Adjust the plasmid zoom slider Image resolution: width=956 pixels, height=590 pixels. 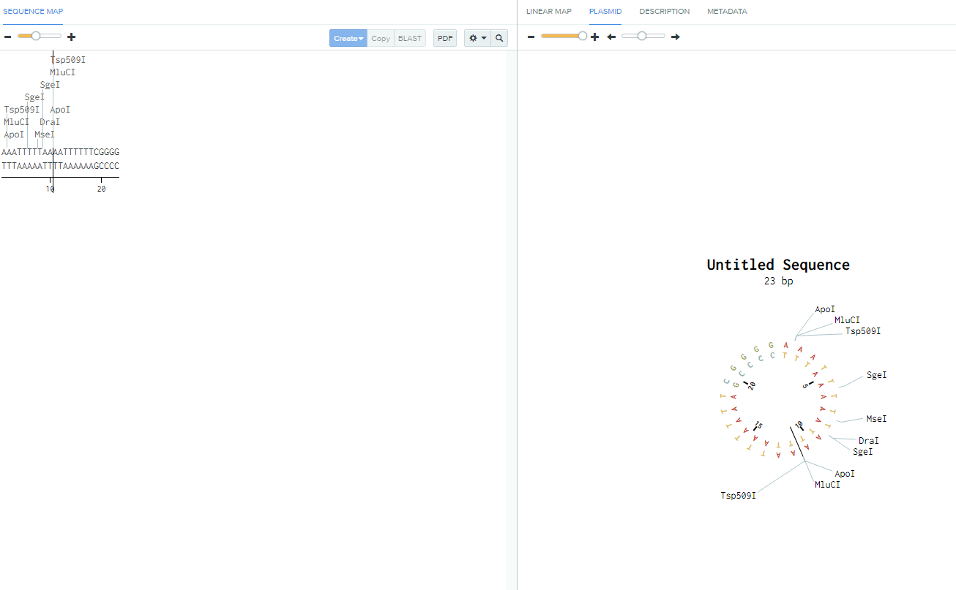[582, 36]
